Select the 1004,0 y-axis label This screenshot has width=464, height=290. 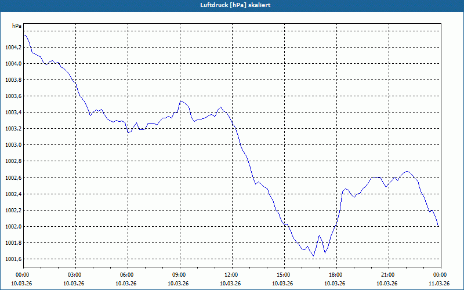pyautogui.click(x=13, y=64)
